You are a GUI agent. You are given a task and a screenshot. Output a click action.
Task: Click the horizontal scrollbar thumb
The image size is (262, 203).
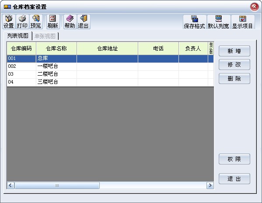click(57, 185)
